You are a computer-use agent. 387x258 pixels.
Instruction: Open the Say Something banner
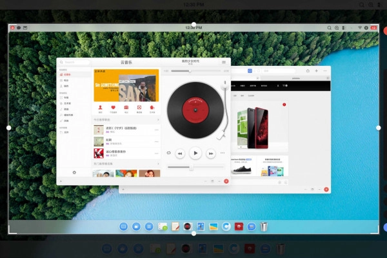126,85
